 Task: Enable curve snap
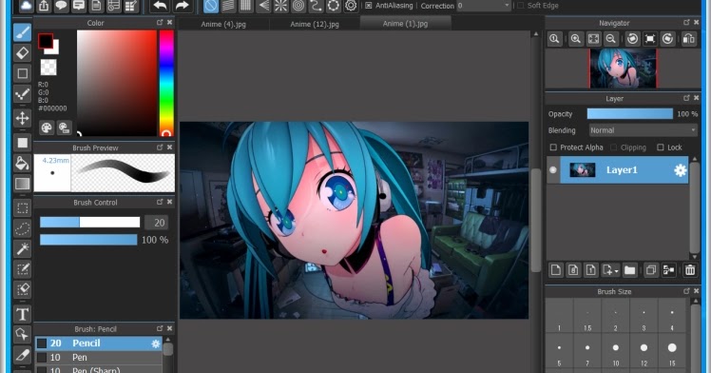click(x=316, y=6)
